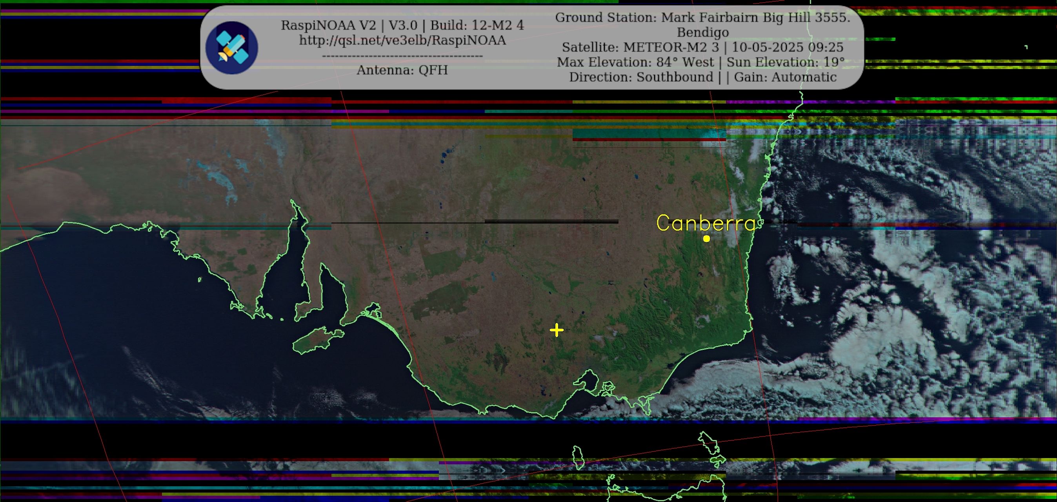This screenshot has width=1057, height=502.
Task: Click the 'RaspiNOAA V2 | V3.0 | Build: 12-M2 4' text
Action: [x=402, y=25]
